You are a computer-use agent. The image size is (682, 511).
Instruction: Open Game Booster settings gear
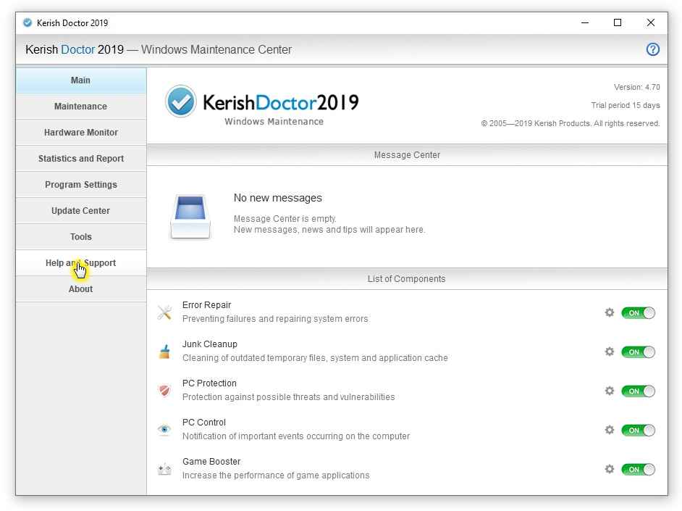point(610,469)
